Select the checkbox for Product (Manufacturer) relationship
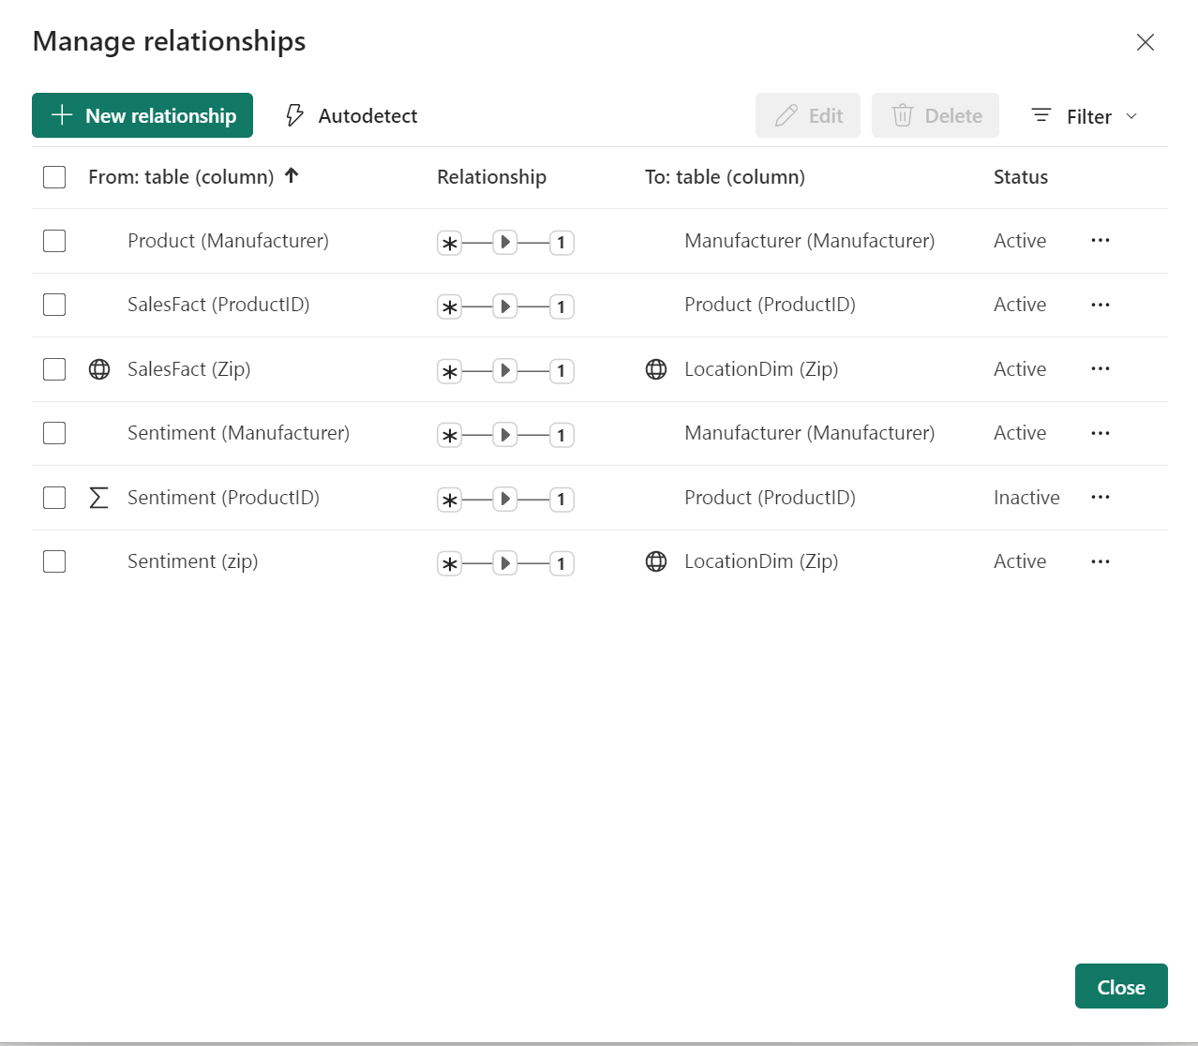Viewport: 1198px width, 1046px height. tap(53, 241)
